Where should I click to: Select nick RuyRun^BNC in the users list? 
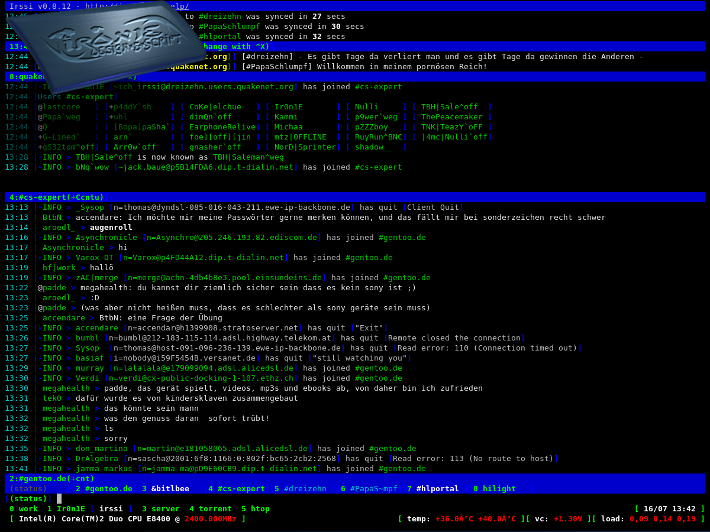coord(379,137)
